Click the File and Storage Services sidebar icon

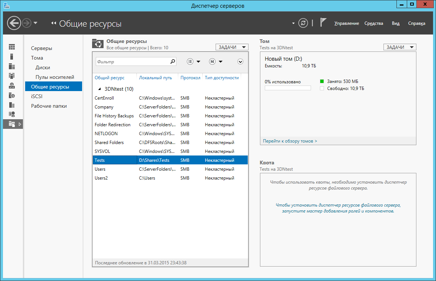(12, 124)
